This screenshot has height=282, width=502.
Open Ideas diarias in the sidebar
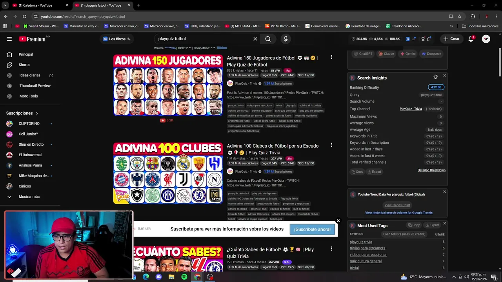(x=30, y=75)
